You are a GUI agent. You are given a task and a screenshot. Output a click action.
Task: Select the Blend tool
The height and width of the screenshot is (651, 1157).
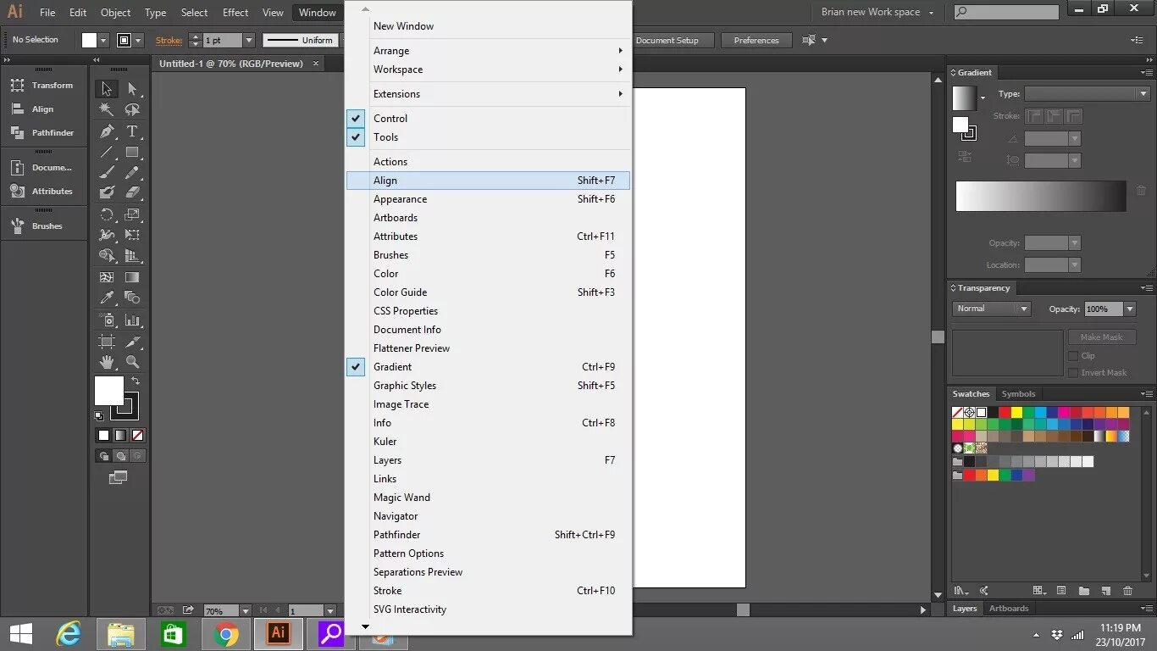click(132, 298)
